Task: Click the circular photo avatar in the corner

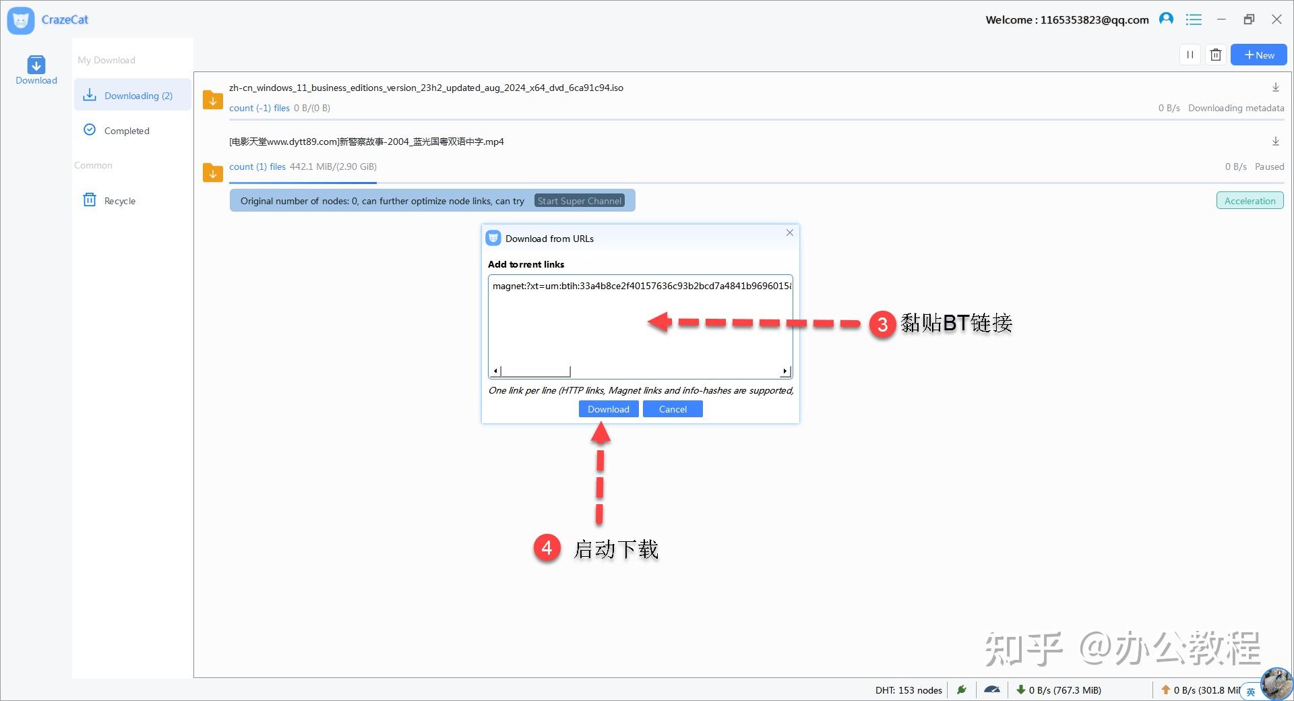Action: [x=1276, y=683]
